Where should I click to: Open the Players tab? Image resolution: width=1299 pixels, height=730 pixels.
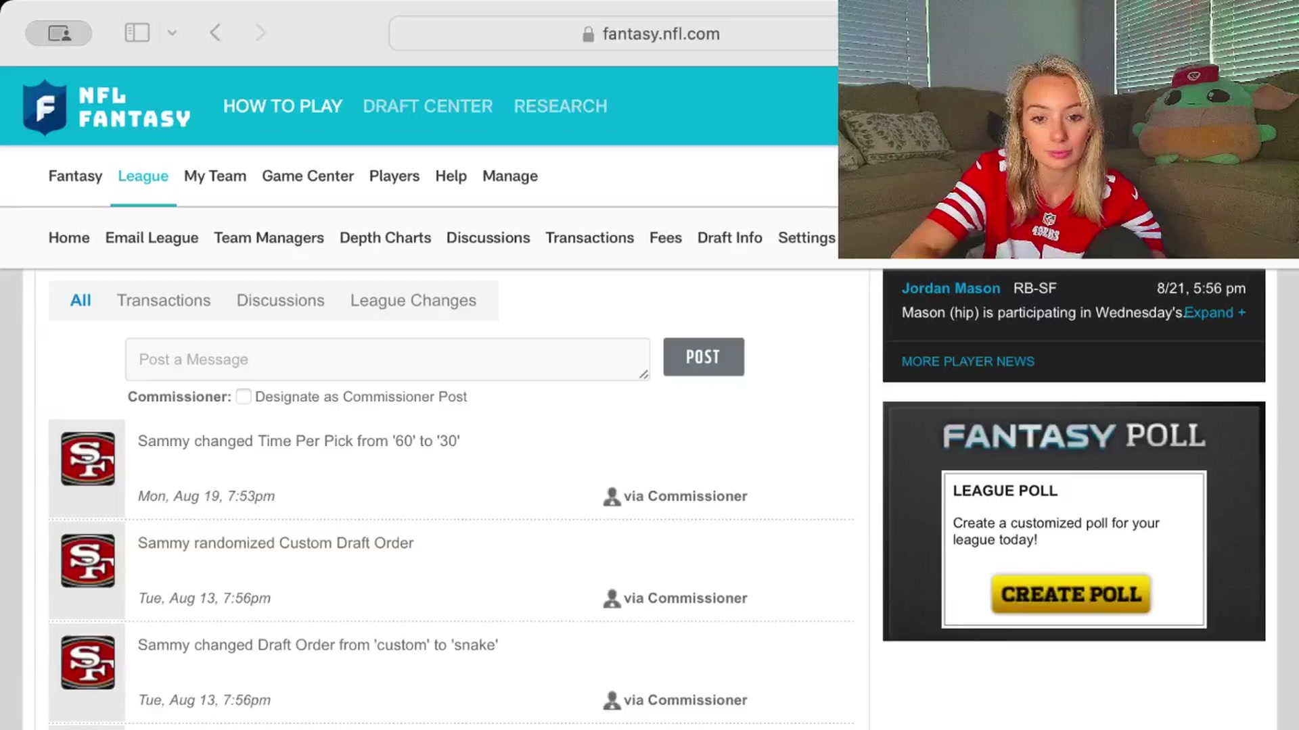394,176
